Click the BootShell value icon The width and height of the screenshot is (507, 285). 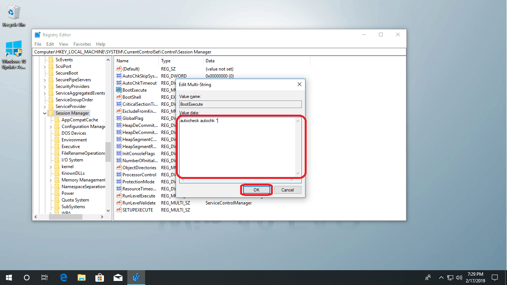[x=119, y=97]
